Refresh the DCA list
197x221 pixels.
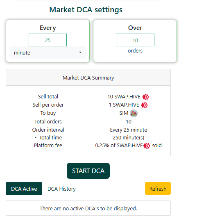coord(158,189)
